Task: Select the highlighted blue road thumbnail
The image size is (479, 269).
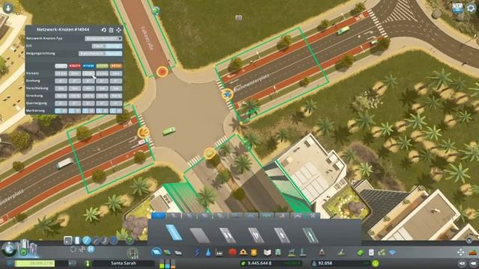Action: coord(174,232)
